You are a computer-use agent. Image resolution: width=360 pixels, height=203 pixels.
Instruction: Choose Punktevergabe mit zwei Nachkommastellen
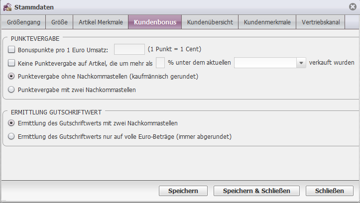coord(11,90)
